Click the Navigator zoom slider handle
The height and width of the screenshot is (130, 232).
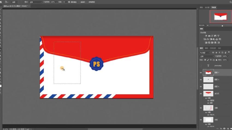pos(222,26)
